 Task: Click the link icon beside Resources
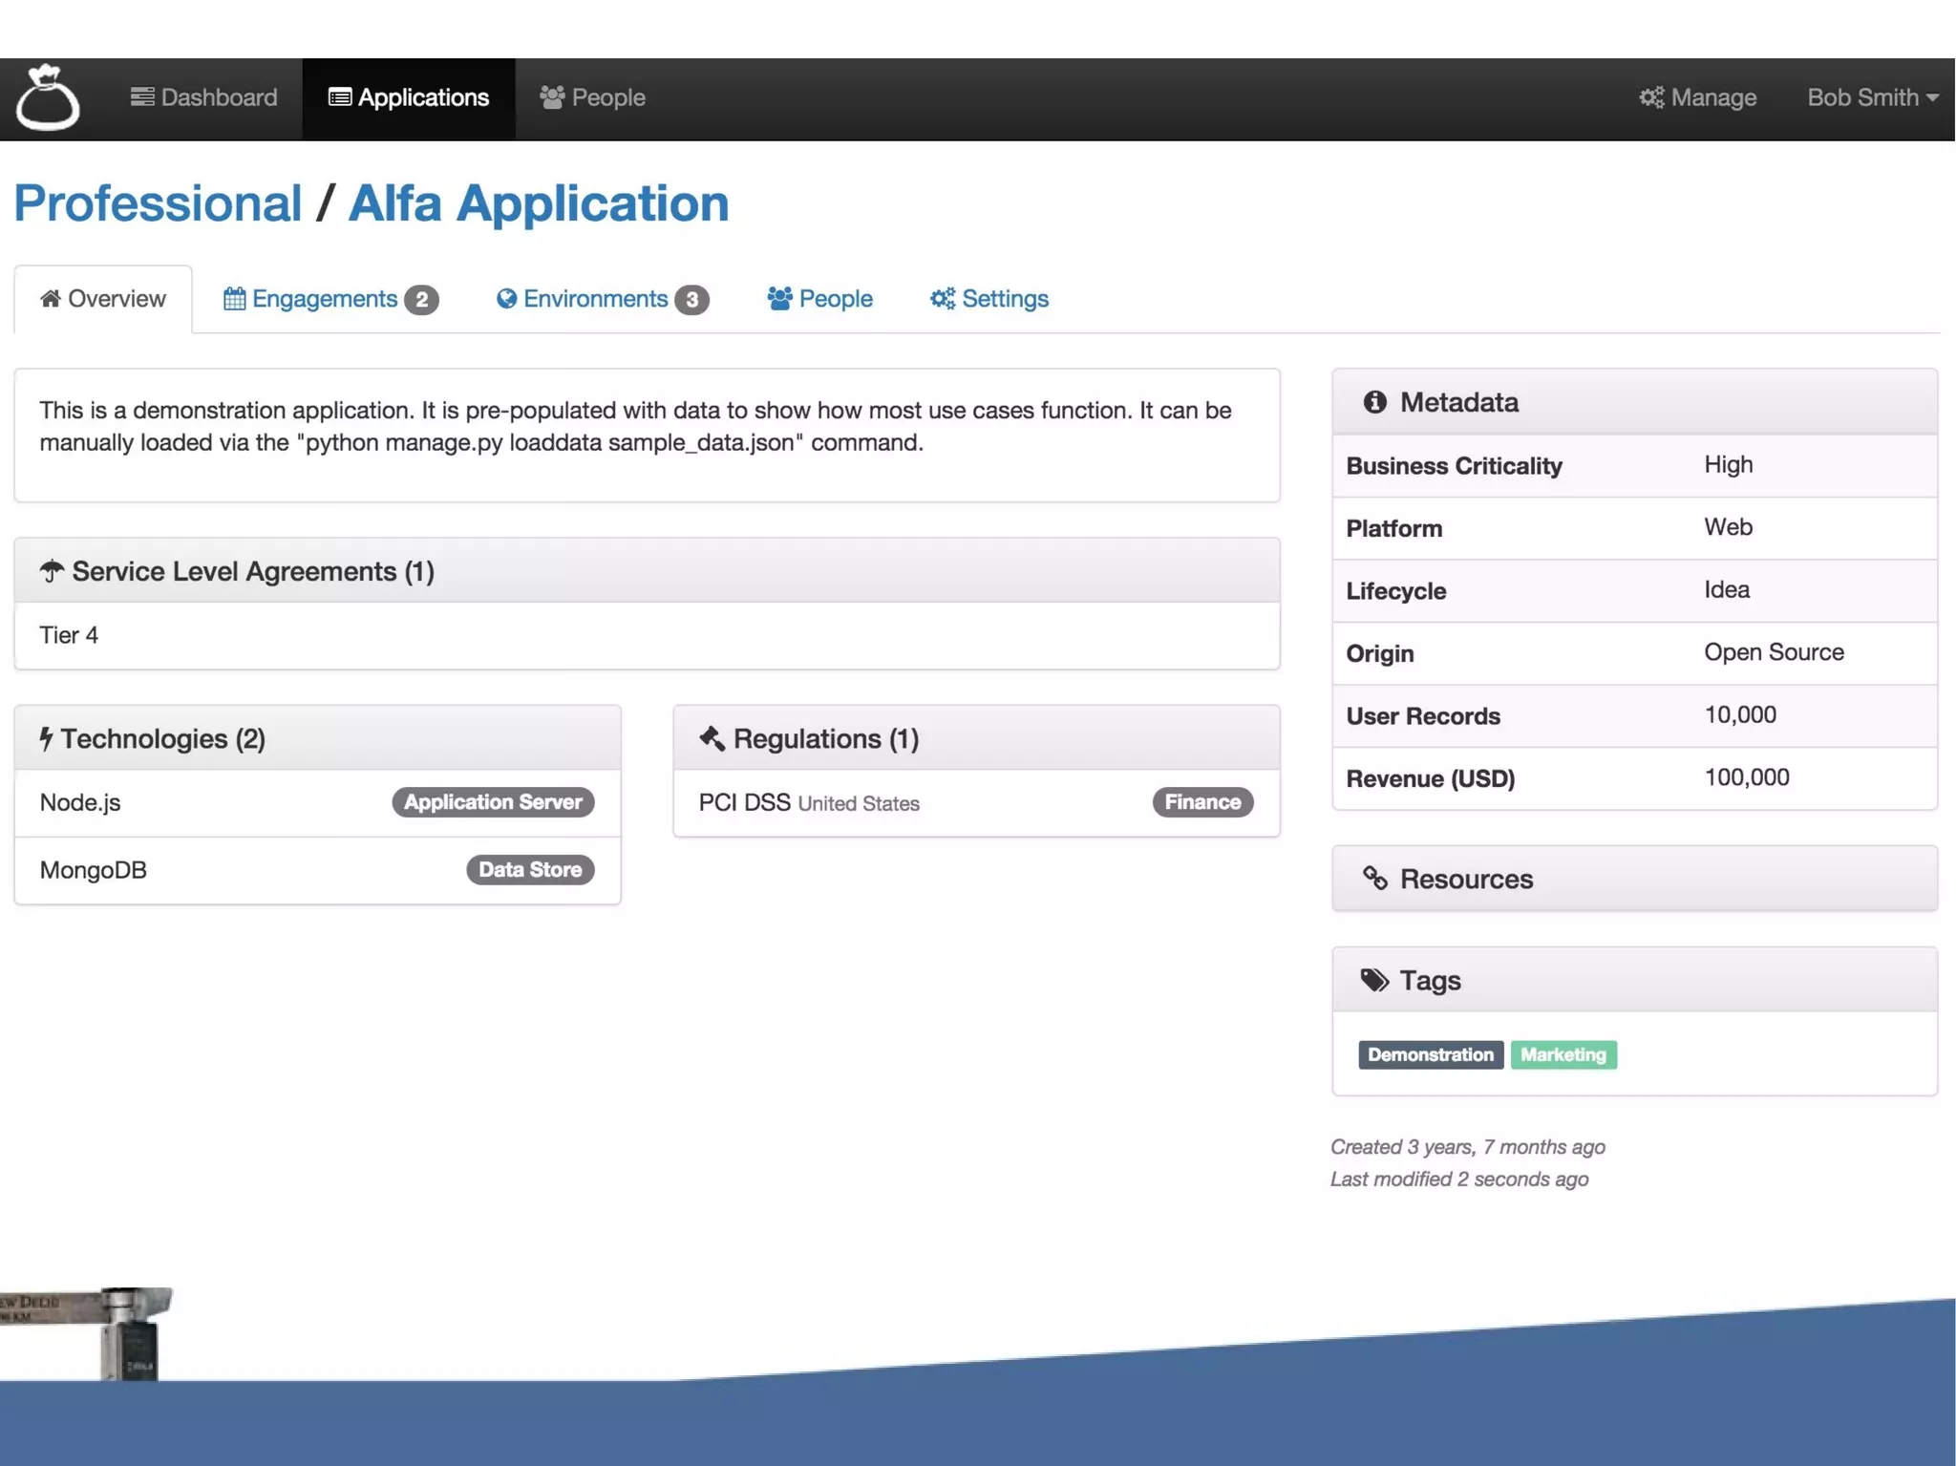[1374, 879]
